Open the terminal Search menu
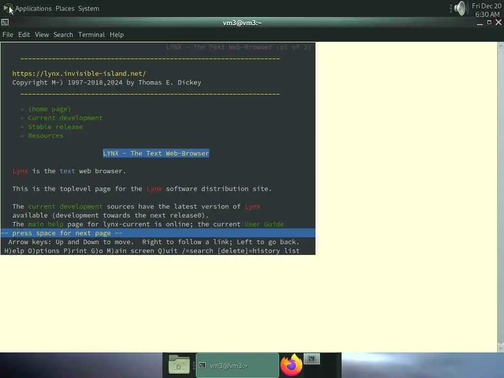This screenshot has width=504, height=378. (63, 34)
